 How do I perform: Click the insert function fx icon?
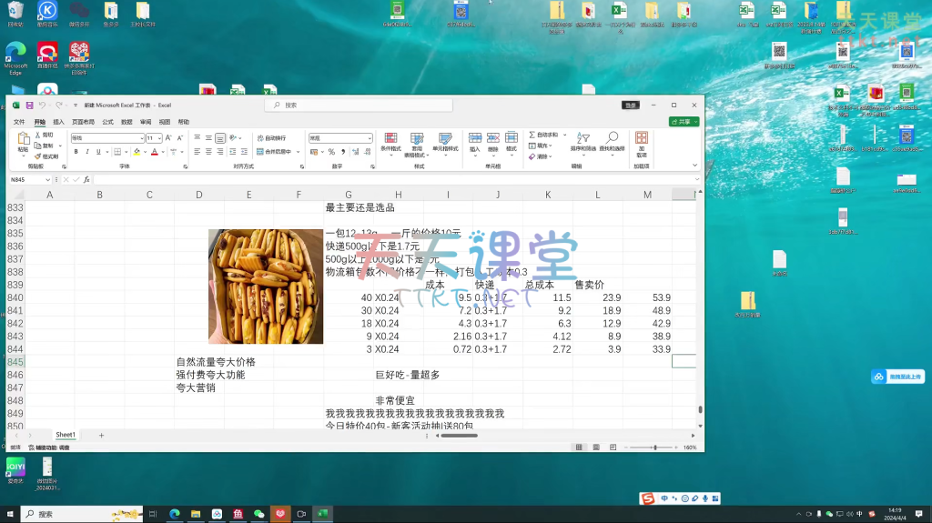(x=86, y=180)
